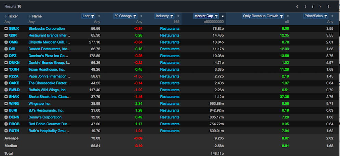
Task: Click sort arrows next to Qtrly Revenue Growth
Action: pyautogui.click(x=288, y=16)
